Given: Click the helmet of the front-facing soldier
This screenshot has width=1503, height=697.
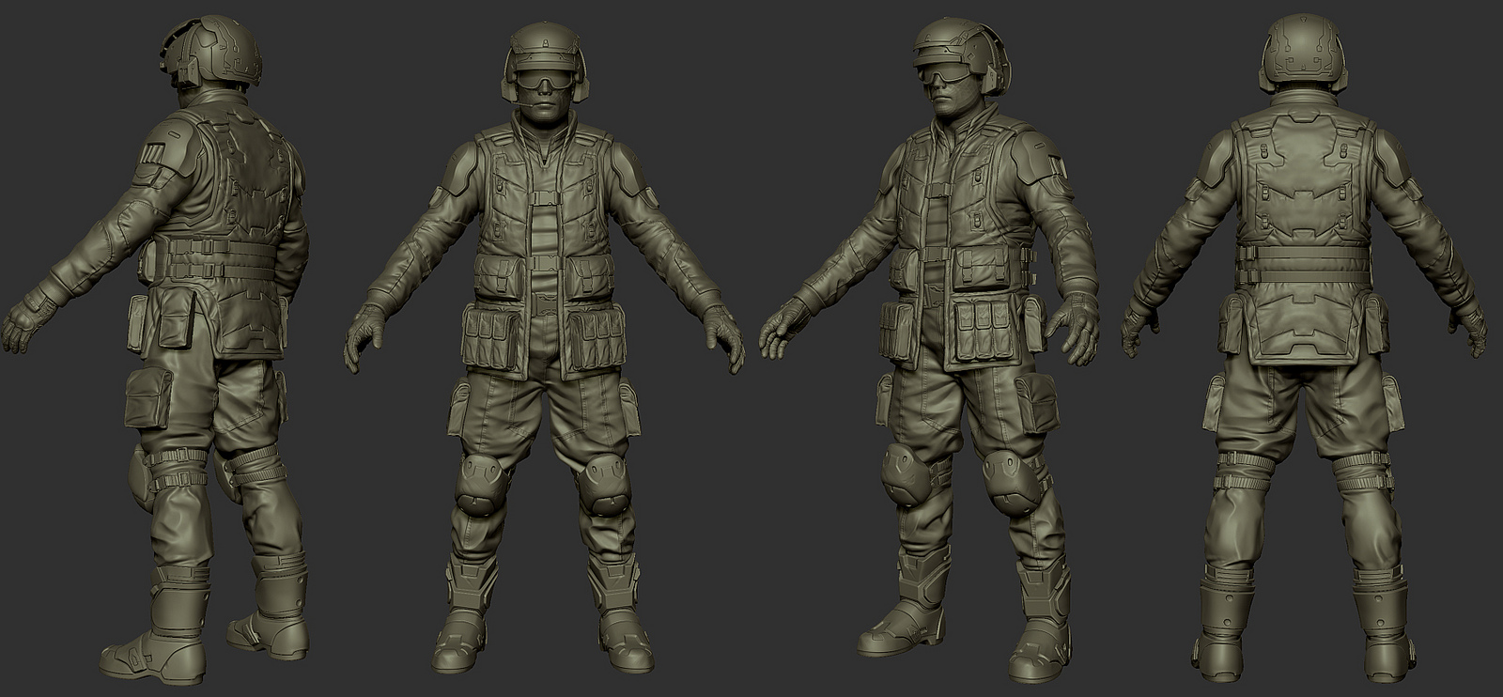Looking at the screenshot, I should point(545,42).
